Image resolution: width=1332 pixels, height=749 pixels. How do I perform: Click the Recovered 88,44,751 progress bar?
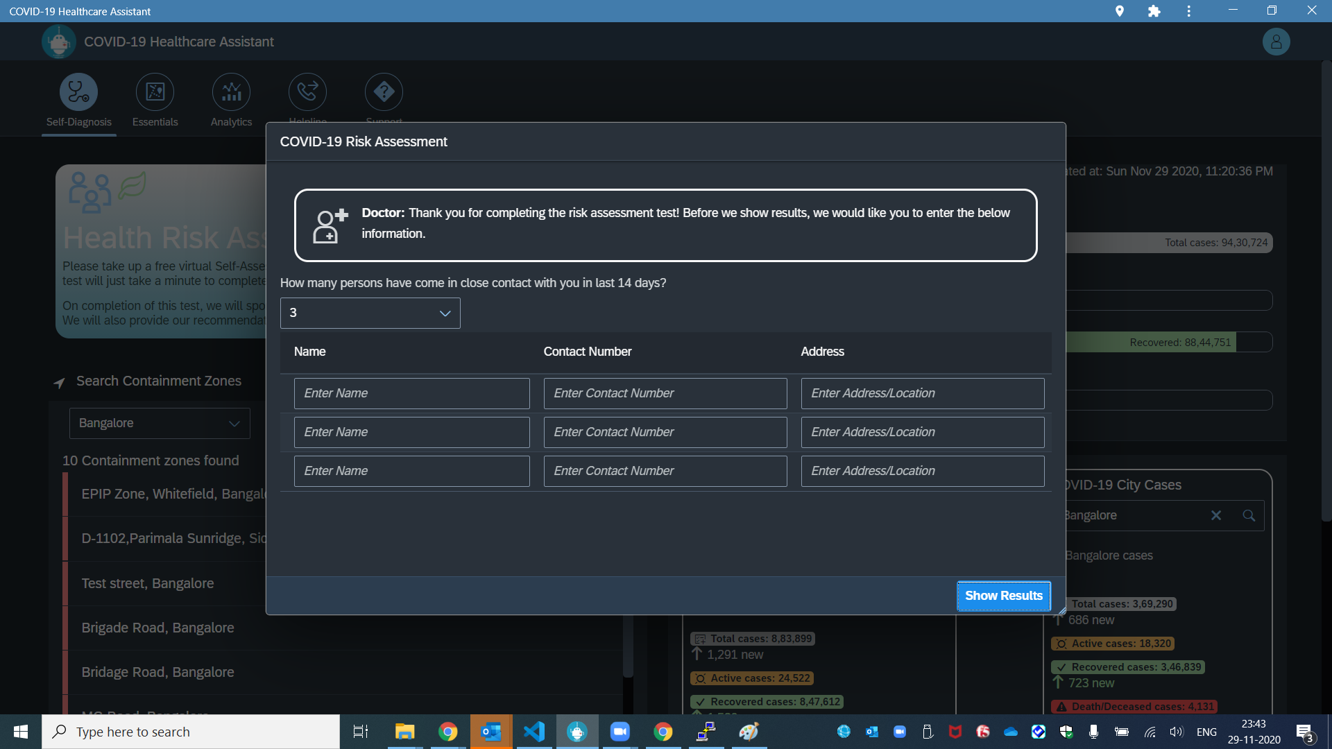(x=1169, y=342)
